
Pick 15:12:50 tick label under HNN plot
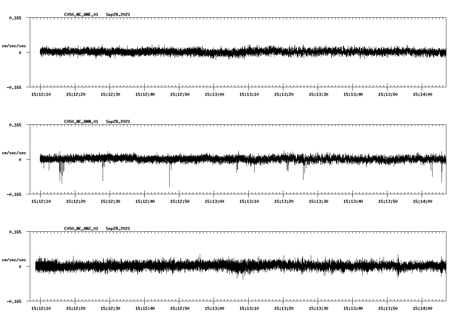point(180,201)
